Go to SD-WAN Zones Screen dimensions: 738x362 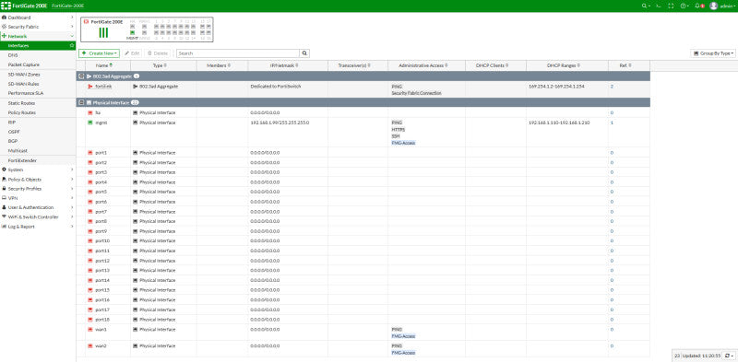(38, 75)
